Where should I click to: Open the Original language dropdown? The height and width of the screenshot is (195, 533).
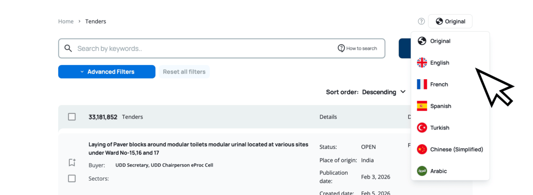click(450, 21)
